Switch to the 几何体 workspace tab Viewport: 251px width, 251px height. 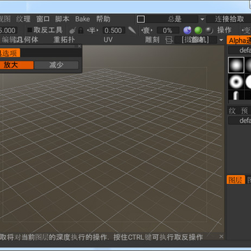(28, 40)
